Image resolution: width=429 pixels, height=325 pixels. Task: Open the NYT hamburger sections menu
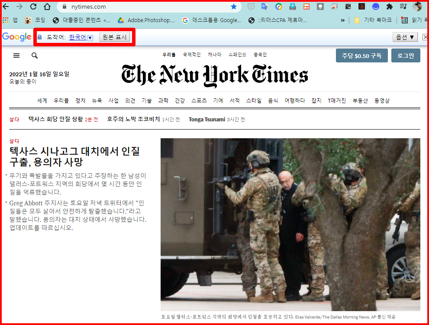click(16, 55)
